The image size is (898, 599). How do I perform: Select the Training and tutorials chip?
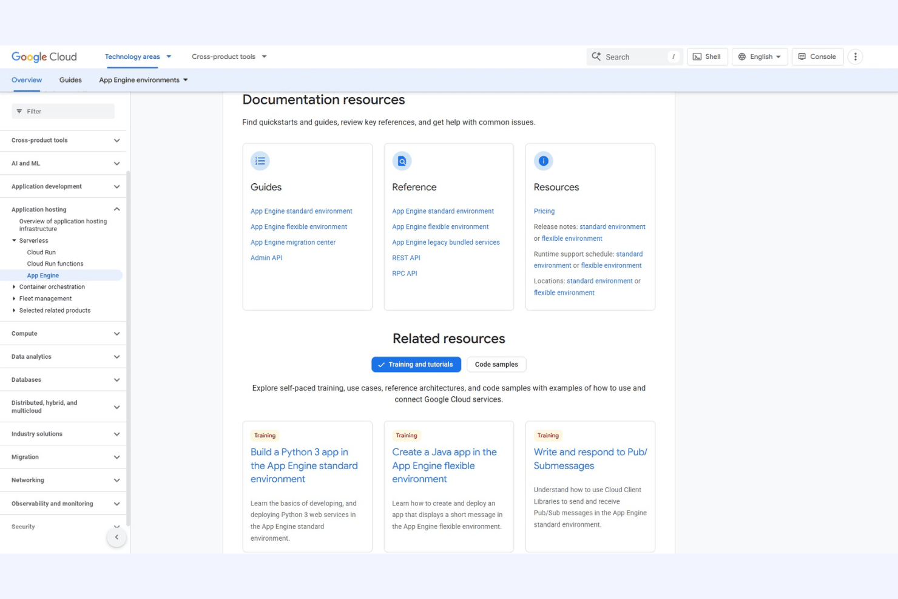416,365
